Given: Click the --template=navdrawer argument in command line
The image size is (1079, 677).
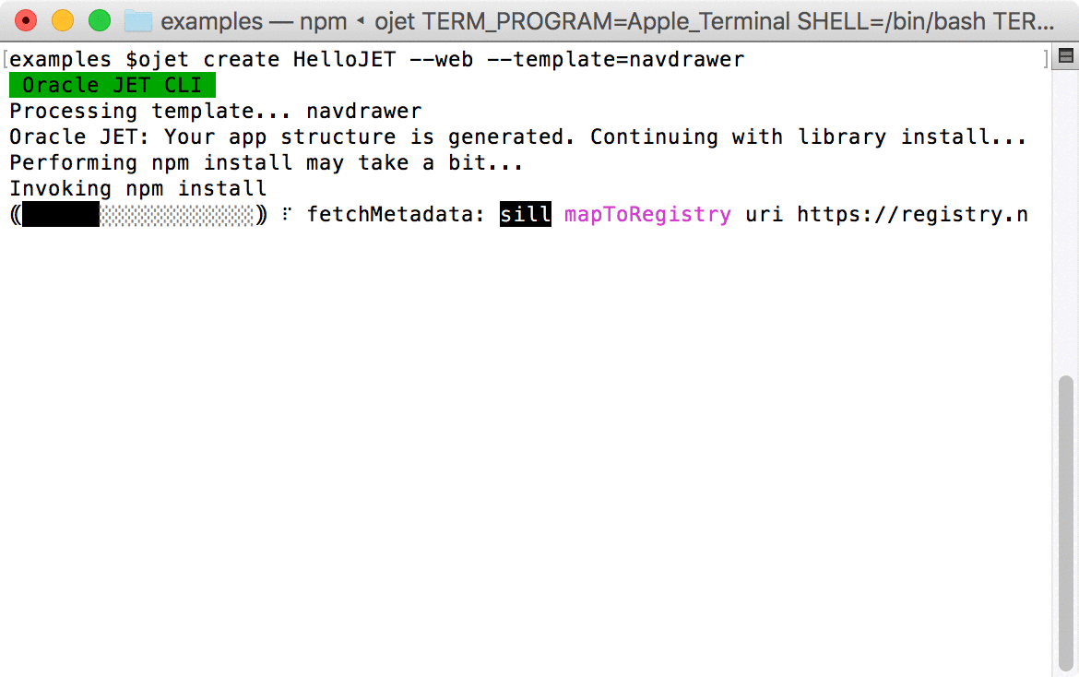Looking at the screenshot, I should tap(615, 59).
